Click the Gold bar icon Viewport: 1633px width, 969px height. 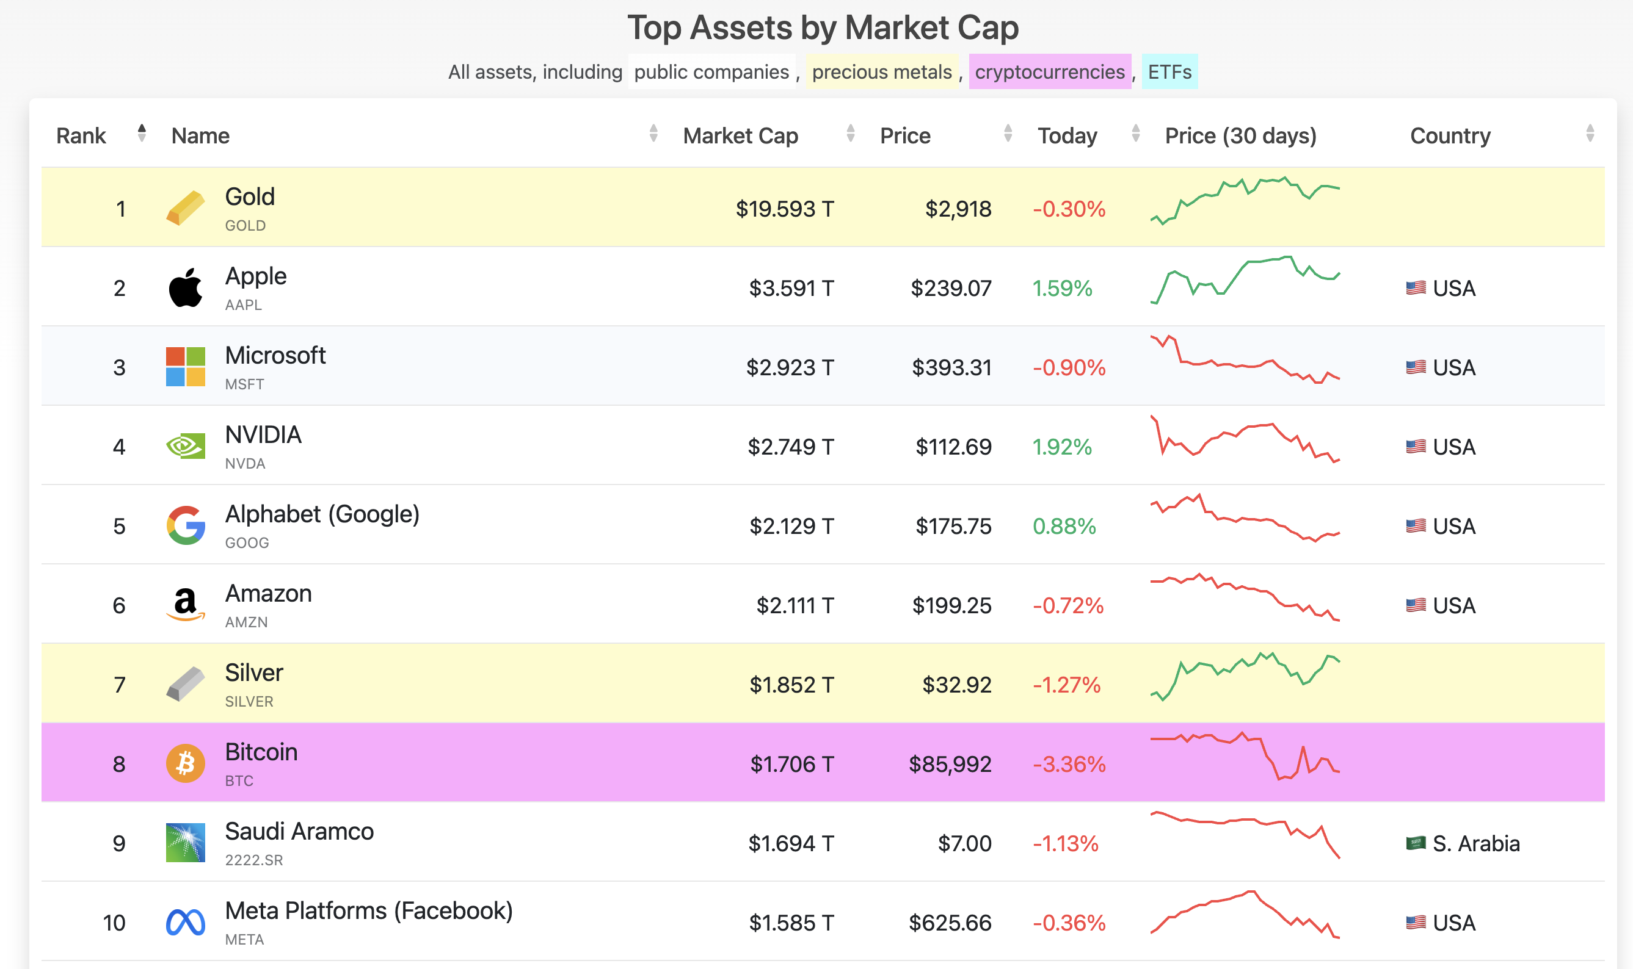pos(186,207)
